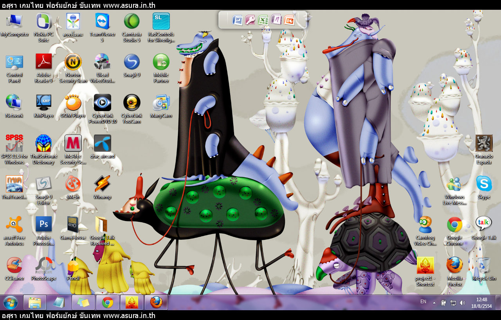Open GOM Player shortcut
Screen dimensions: 501x320
click(73, 106)
